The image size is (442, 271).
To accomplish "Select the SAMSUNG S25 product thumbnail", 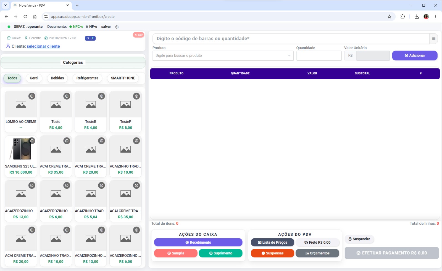I will point(21,149).
